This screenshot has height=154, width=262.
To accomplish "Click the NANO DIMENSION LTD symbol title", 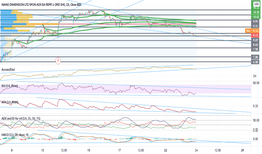I will click(41, 5).
